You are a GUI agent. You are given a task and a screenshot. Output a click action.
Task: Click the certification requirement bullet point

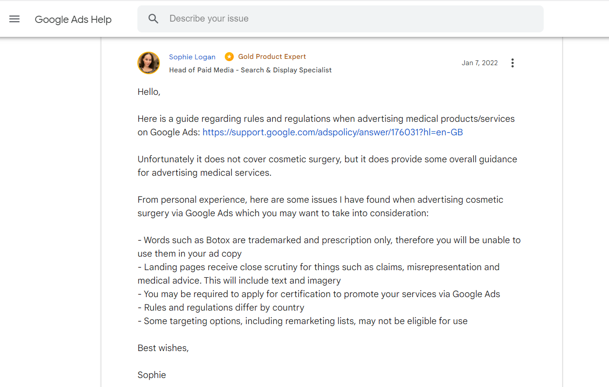(319, 294)
